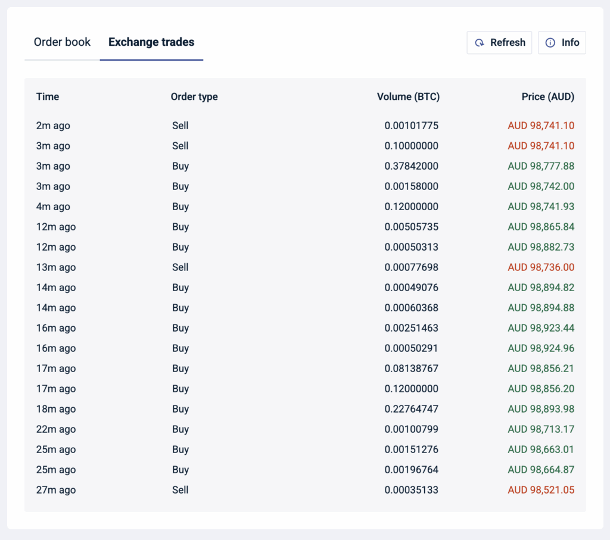610x540 pixels.
Task: Click the circular refresh arrow icon
Action: 479,42
